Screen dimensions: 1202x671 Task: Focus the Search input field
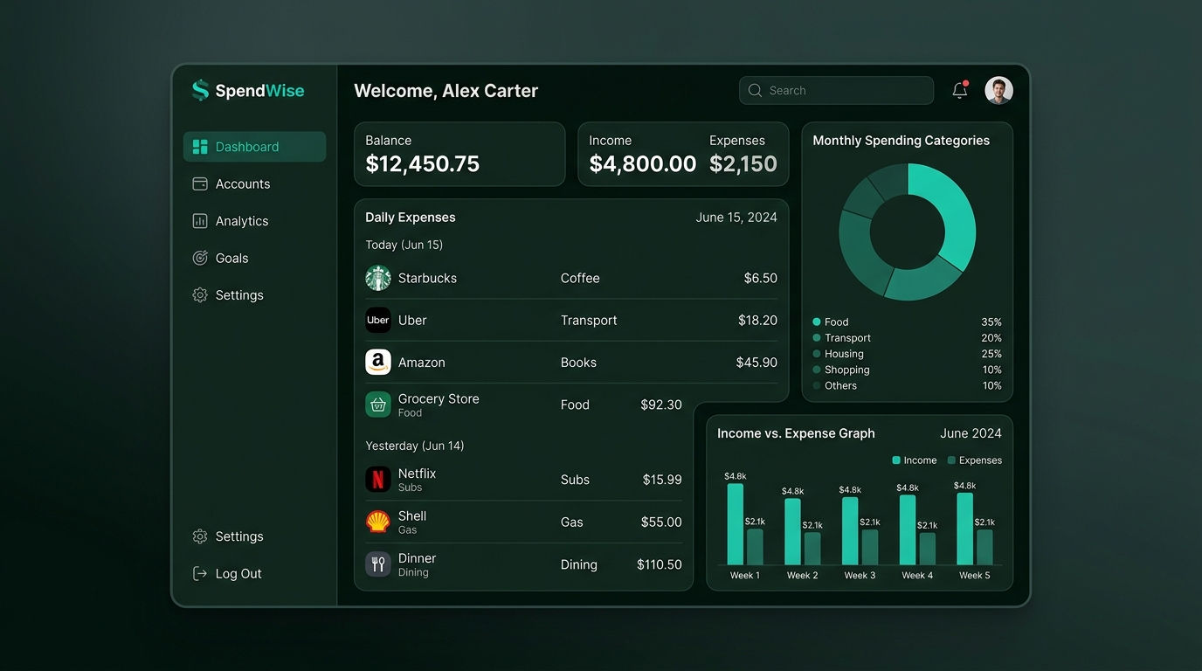tap(836, 90)
